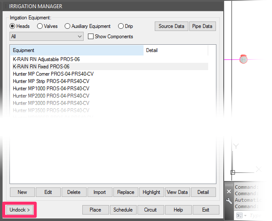Viewport: 272px width, 221px height.
Task: Click the Detail button below list
Action: [x=203, y=192]
